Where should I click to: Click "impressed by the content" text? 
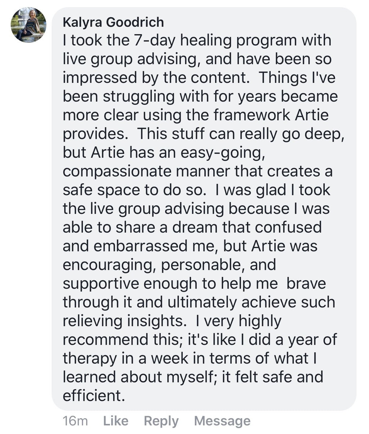coord(156,78)
